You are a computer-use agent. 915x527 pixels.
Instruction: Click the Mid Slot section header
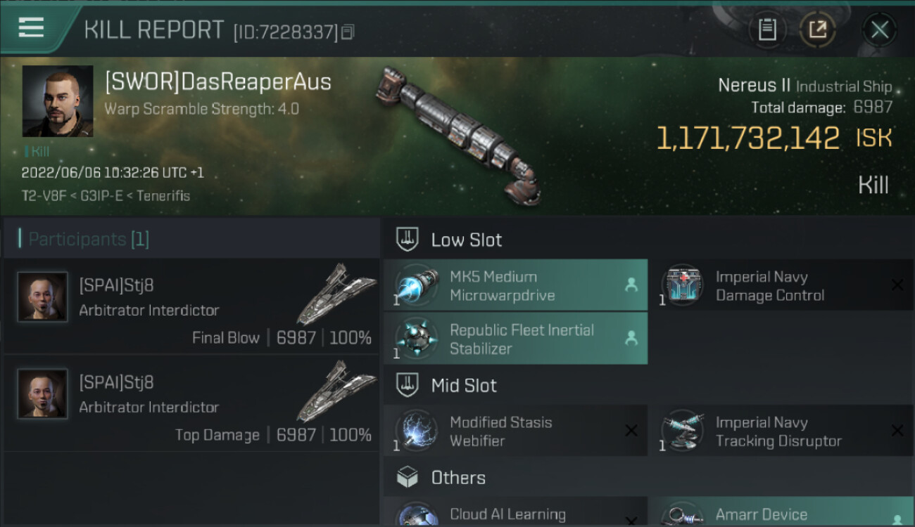[463, 386]
